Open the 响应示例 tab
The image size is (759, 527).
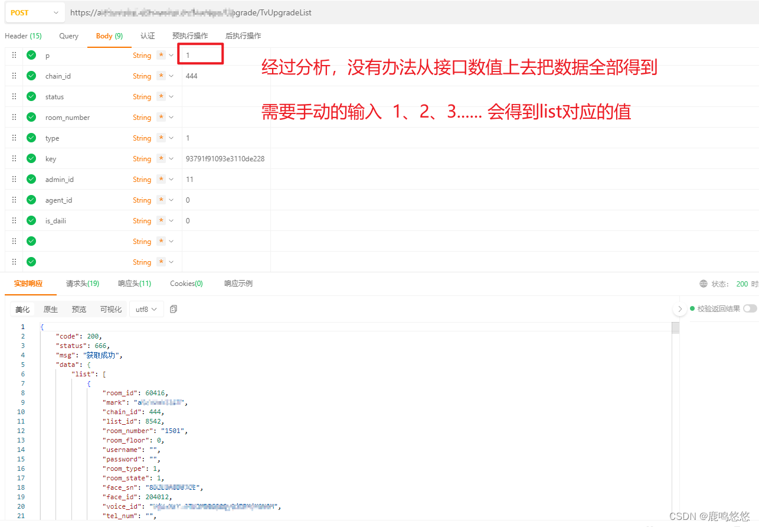pyautogui.click(x=238, y=284)
